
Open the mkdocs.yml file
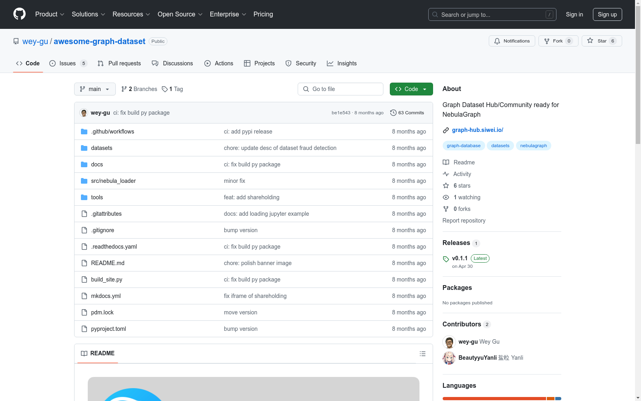click(106, 296)
